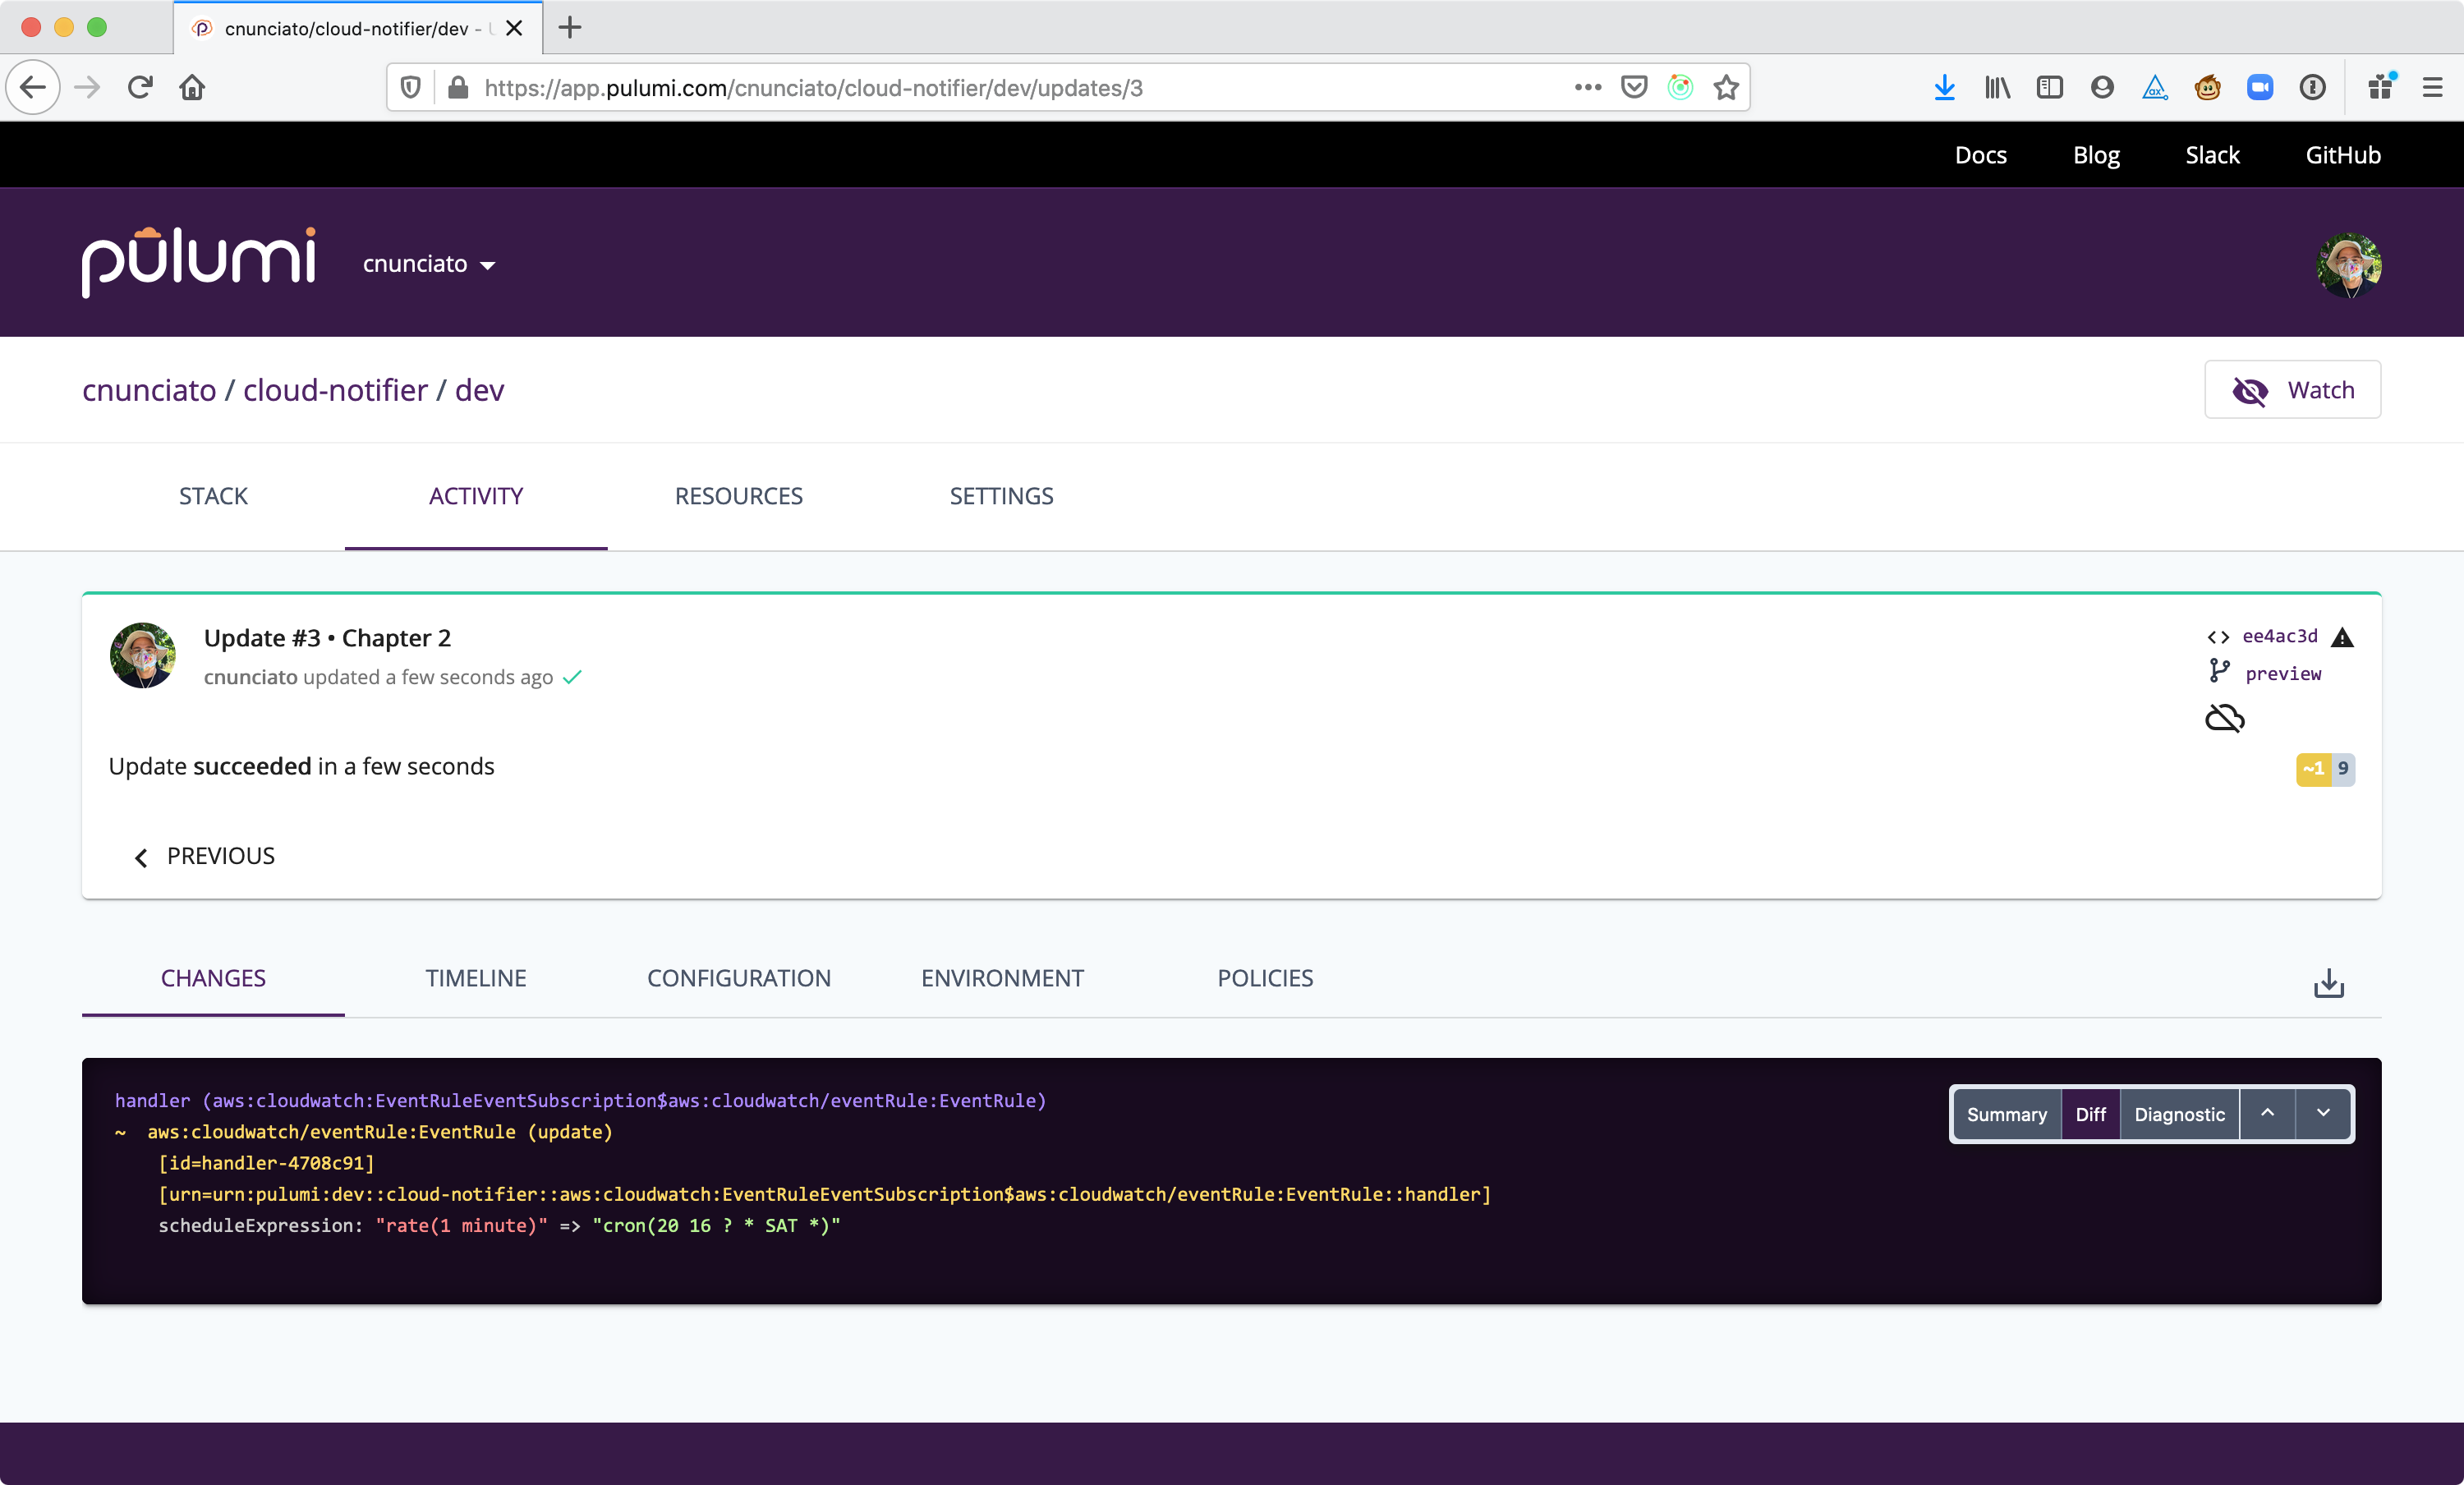Switch log view to Summary
Viewport: 2464px width, 1485px height.
[x=2006, y=1114]
